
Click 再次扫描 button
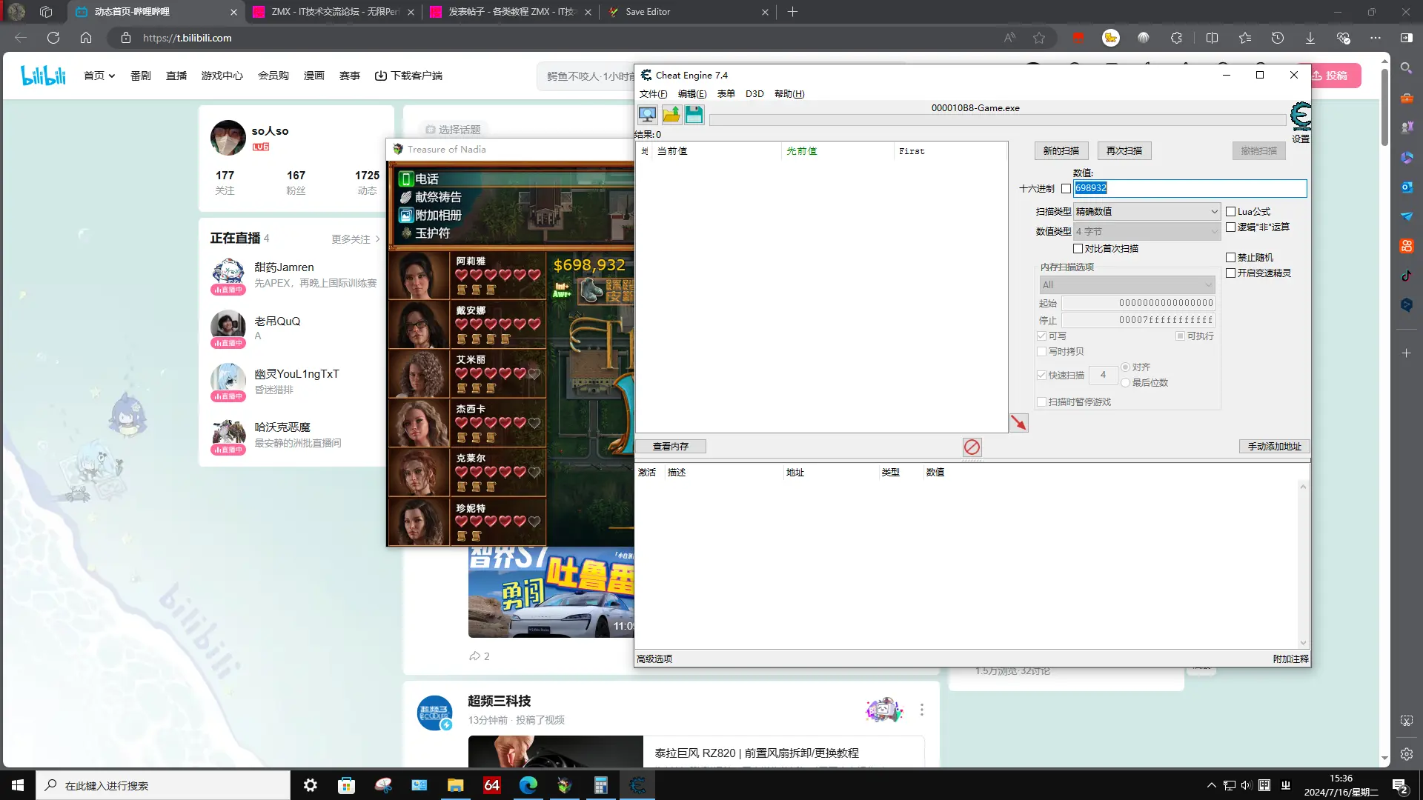[1124, 151]
